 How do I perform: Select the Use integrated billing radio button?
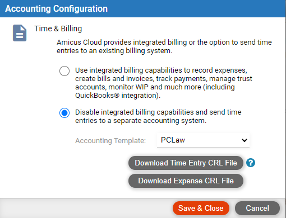(64, 71)
